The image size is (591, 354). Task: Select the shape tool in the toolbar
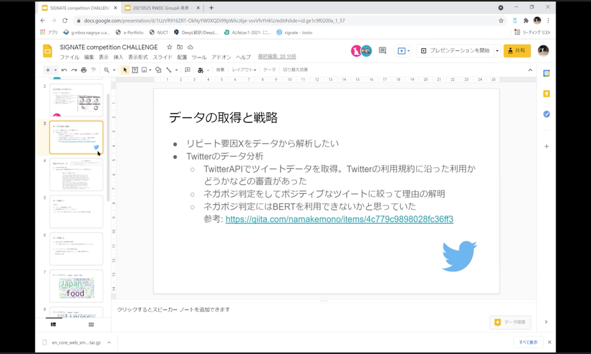158,70
